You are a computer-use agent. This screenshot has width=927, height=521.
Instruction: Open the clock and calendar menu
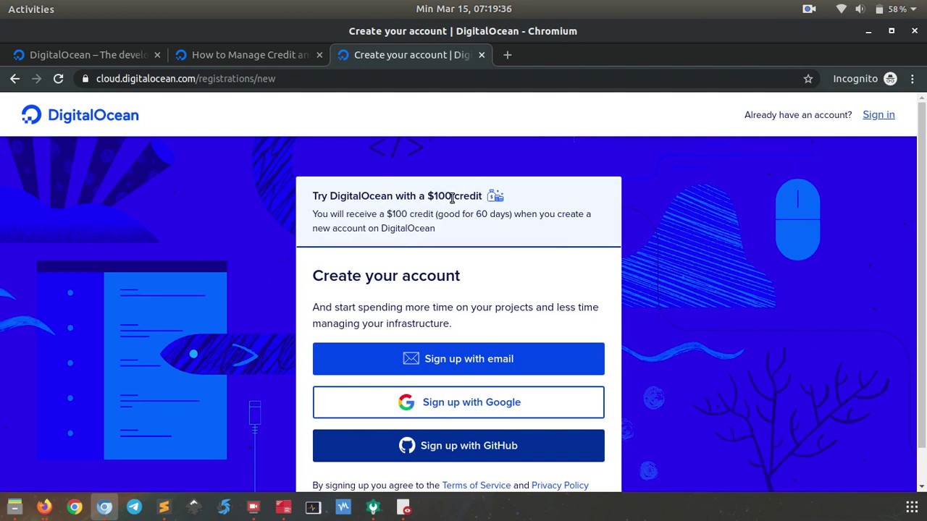point(463,9)
